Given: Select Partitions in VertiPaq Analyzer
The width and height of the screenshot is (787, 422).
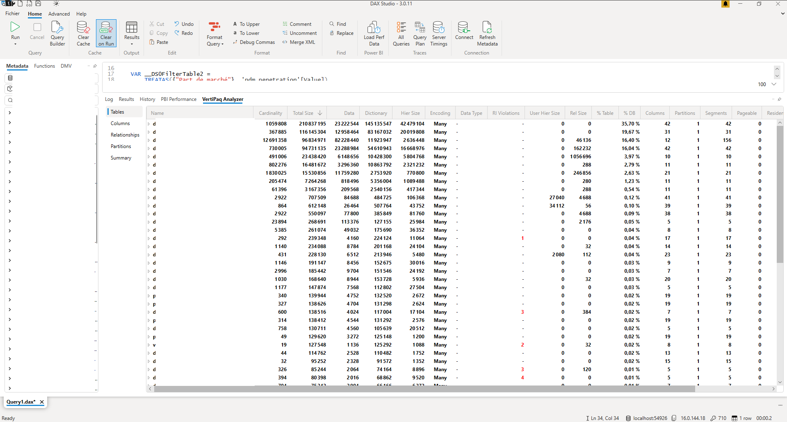Looking at the screenshot, I should pos(121,146).
